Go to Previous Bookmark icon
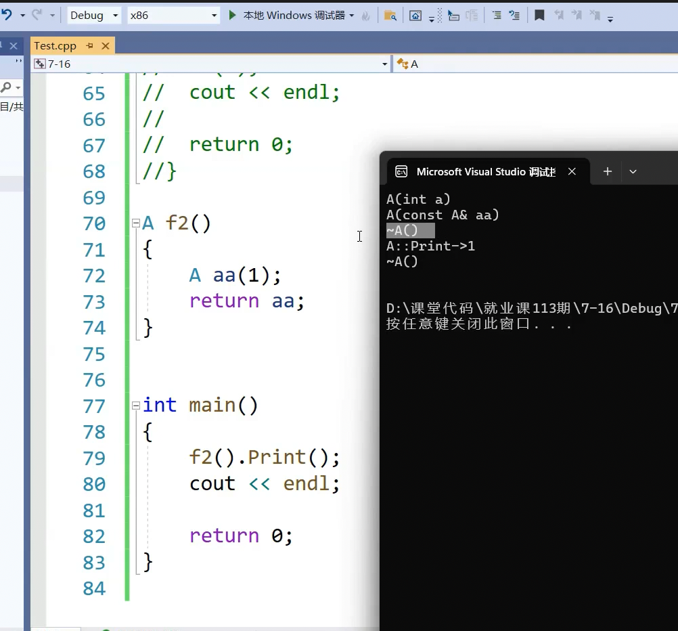This screenshot has height=631, width=678. pyautogui.click(x=559, y=16)
